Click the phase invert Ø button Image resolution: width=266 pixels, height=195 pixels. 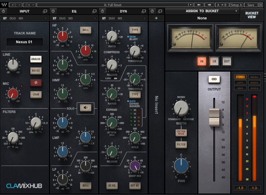click(36, 83)
